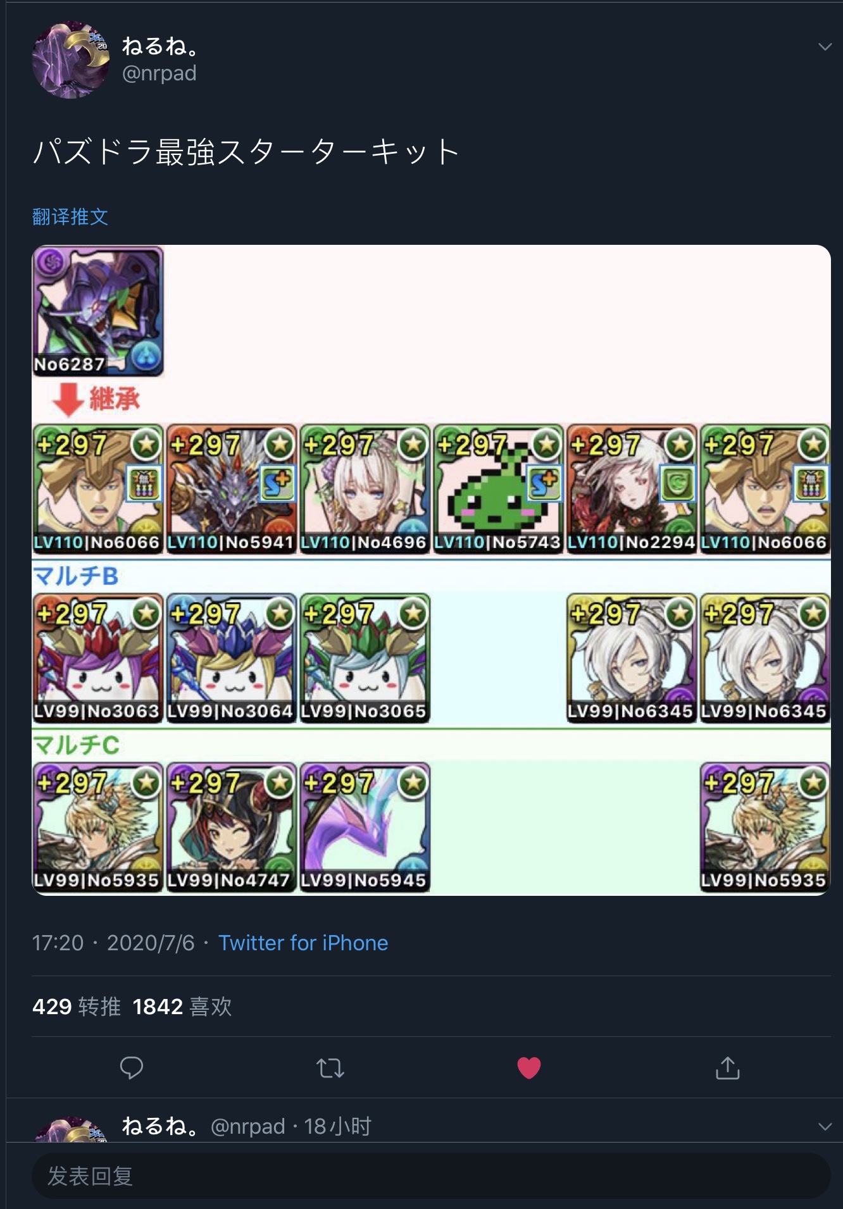Viewport: 843px width, 1209px height.
Task: Click the green pixel slime No5743 card
Action: tap(499, 489)
